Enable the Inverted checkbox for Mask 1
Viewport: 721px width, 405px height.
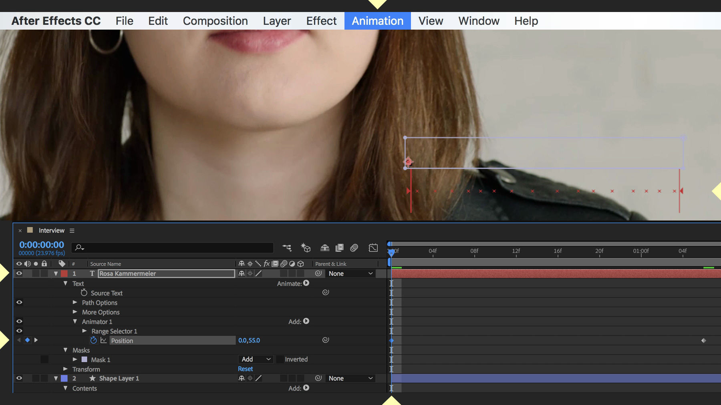[x=280, y=359]
